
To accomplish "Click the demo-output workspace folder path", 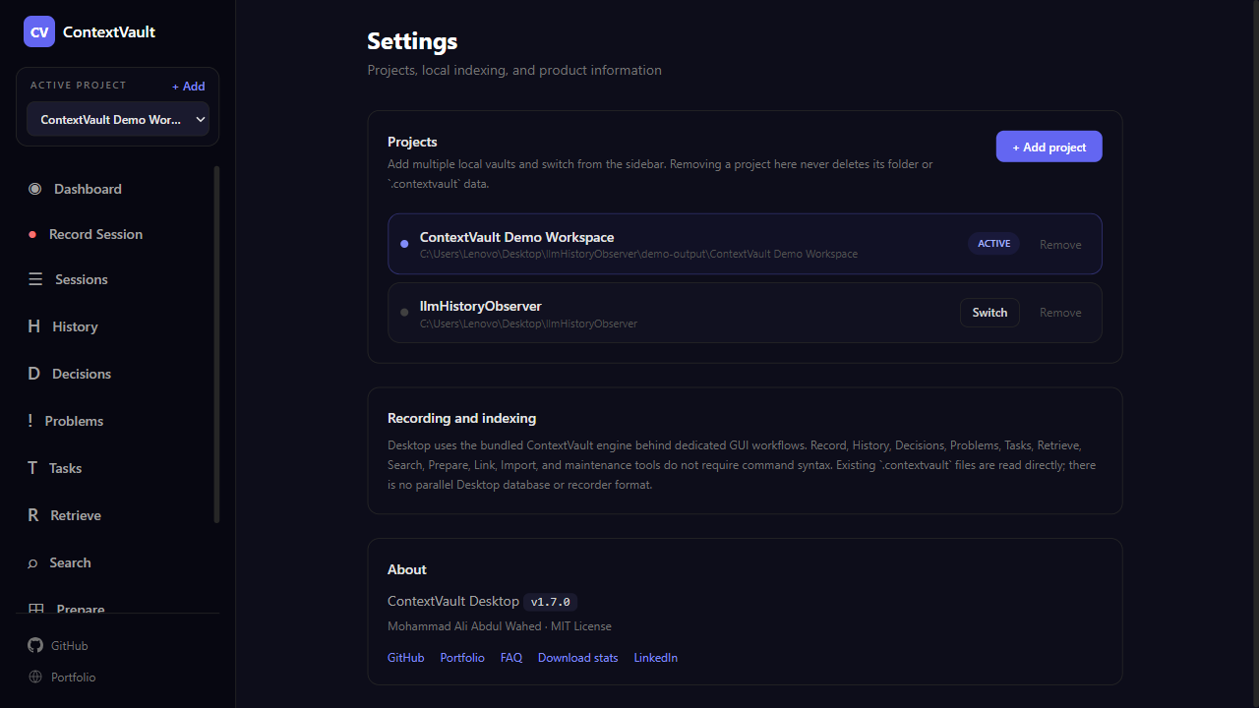I will (638, 254).
